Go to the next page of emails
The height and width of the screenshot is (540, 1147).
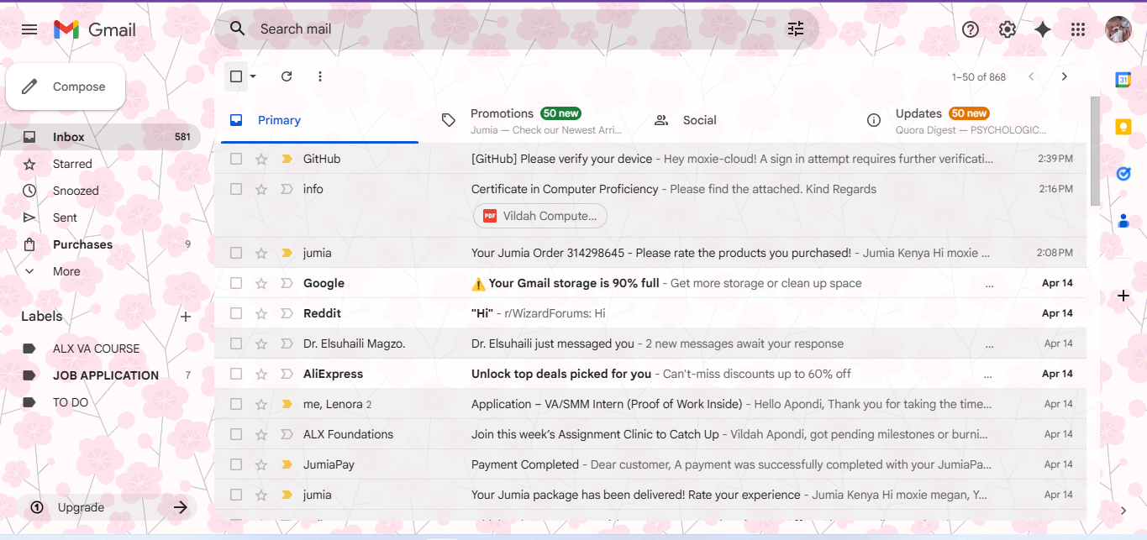click(x=1065, y=76)
